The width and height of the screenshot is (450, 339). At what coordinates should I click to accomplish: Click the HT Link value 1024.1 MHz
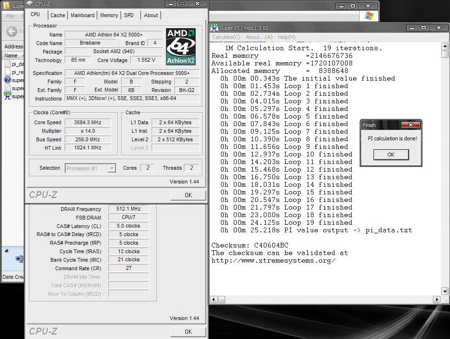[x=87, y=148]
